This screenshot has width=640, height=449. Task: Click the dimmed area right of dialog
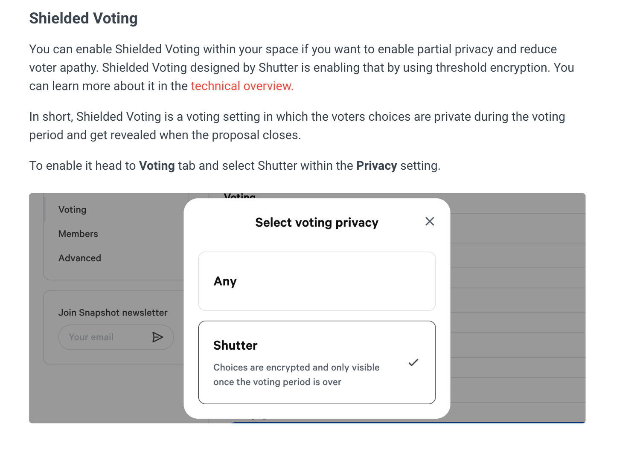(516, 307)
